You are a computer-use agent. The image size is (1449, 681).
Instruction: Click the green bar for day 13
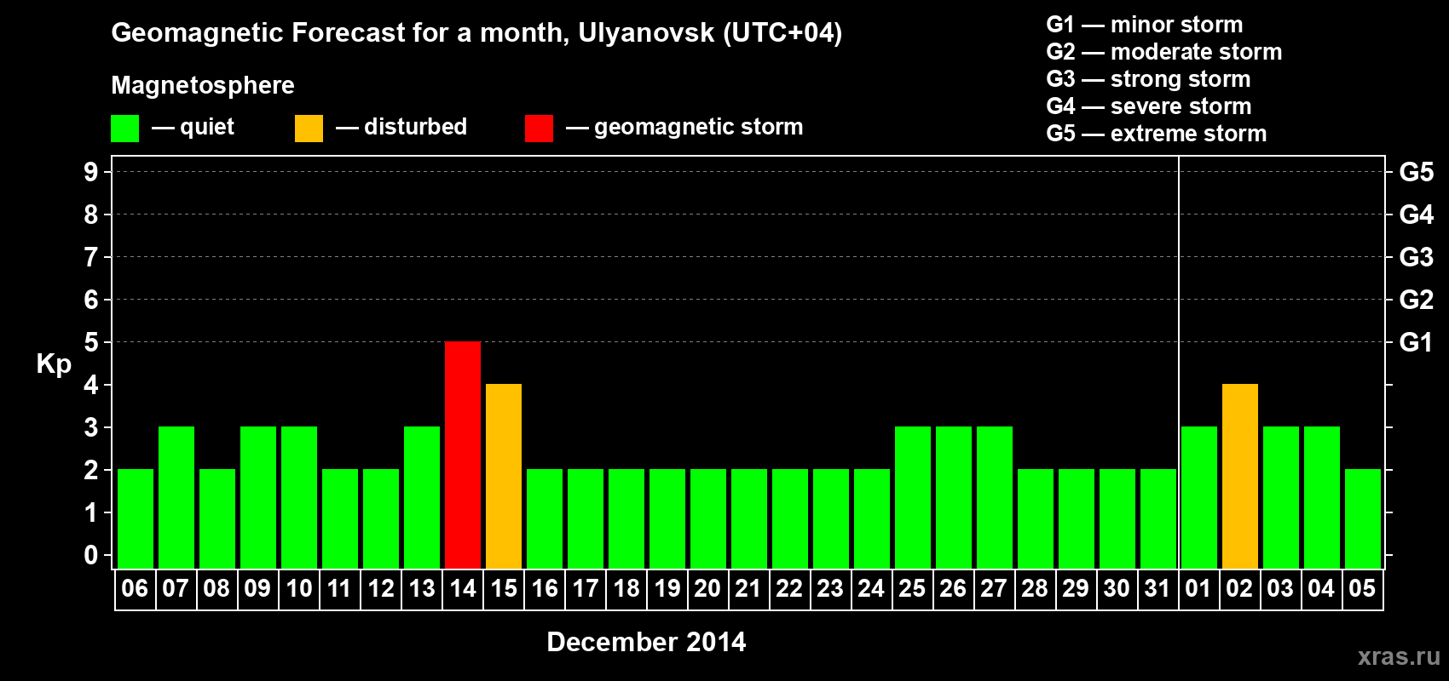click(x=422, y=498)
